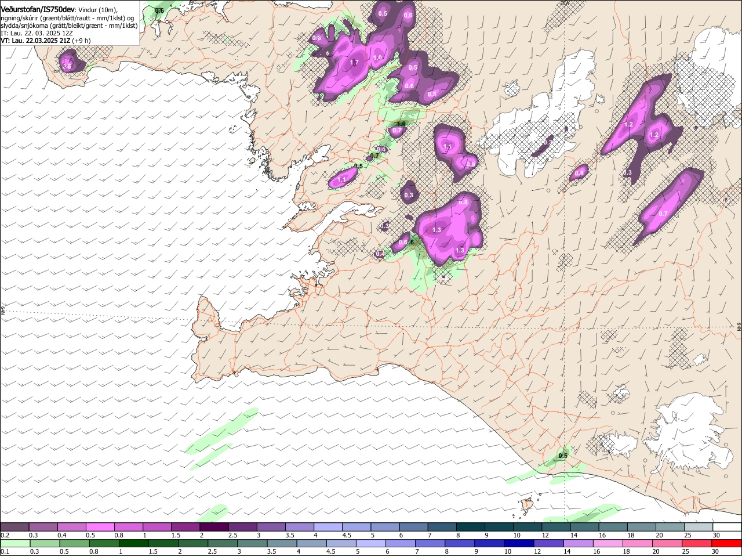Viewport: 742px width, 556px height.
Task: Click the 1.7 snowfall value label
Action: click(x=355, y=62)
